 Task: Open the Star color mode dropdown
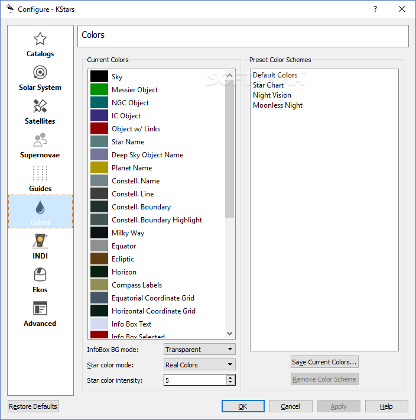click(200, 364)
